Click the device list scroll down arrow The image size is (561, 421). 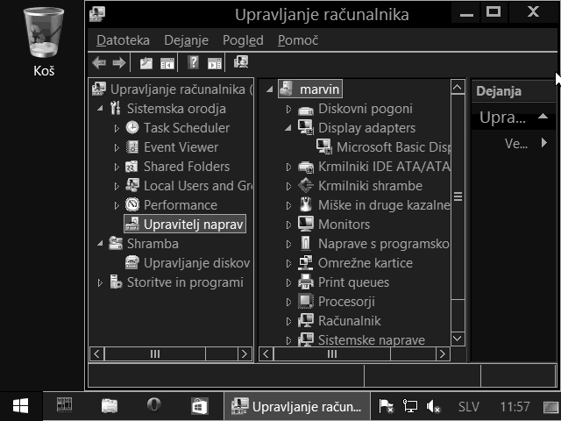pyautogui.click(x=458, y=339)
